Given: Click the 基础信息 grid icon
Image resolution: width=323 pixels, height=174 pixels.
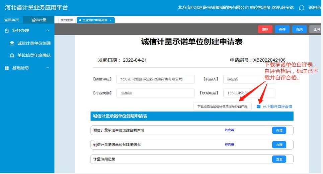Looking at the screenshot, I should 7,68.
